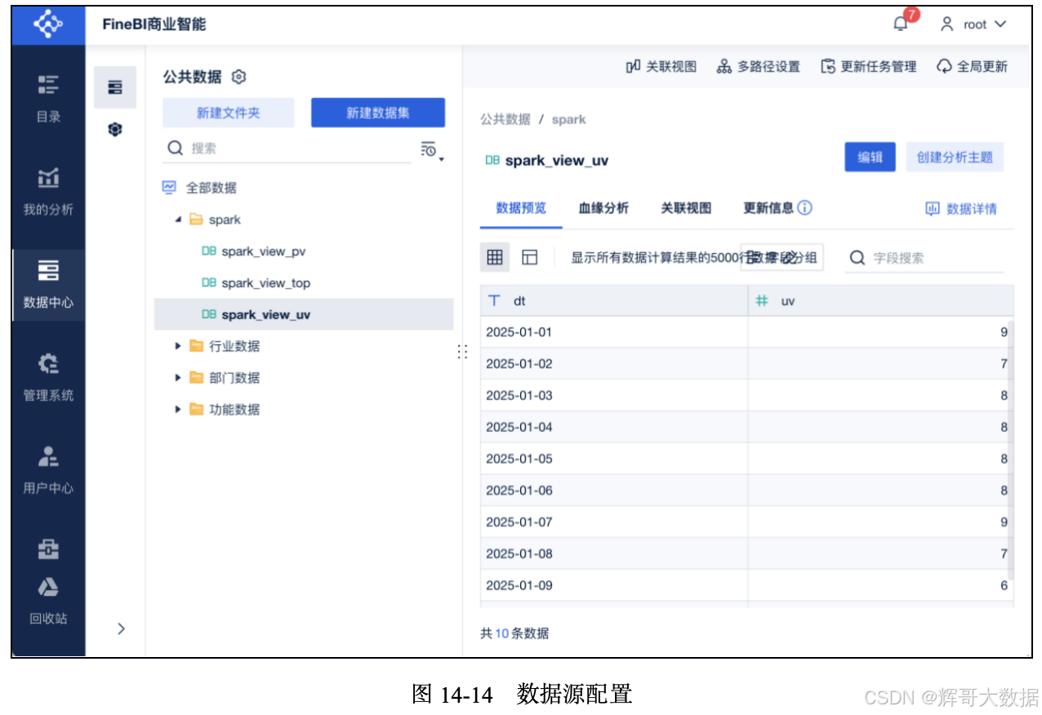
Task: Collapse the spark folder
Action: pyautogui.click(x=178, y=220)
